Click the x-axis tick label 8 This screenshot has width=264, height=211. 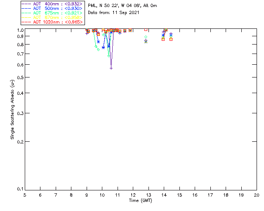tap(71, 195)
